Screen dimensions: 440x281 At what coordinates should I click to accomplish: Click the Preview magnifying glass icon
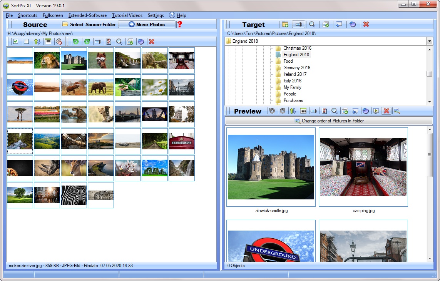335,111
